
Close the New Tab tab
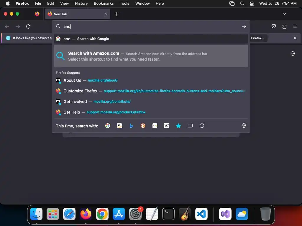click(106, 14)
